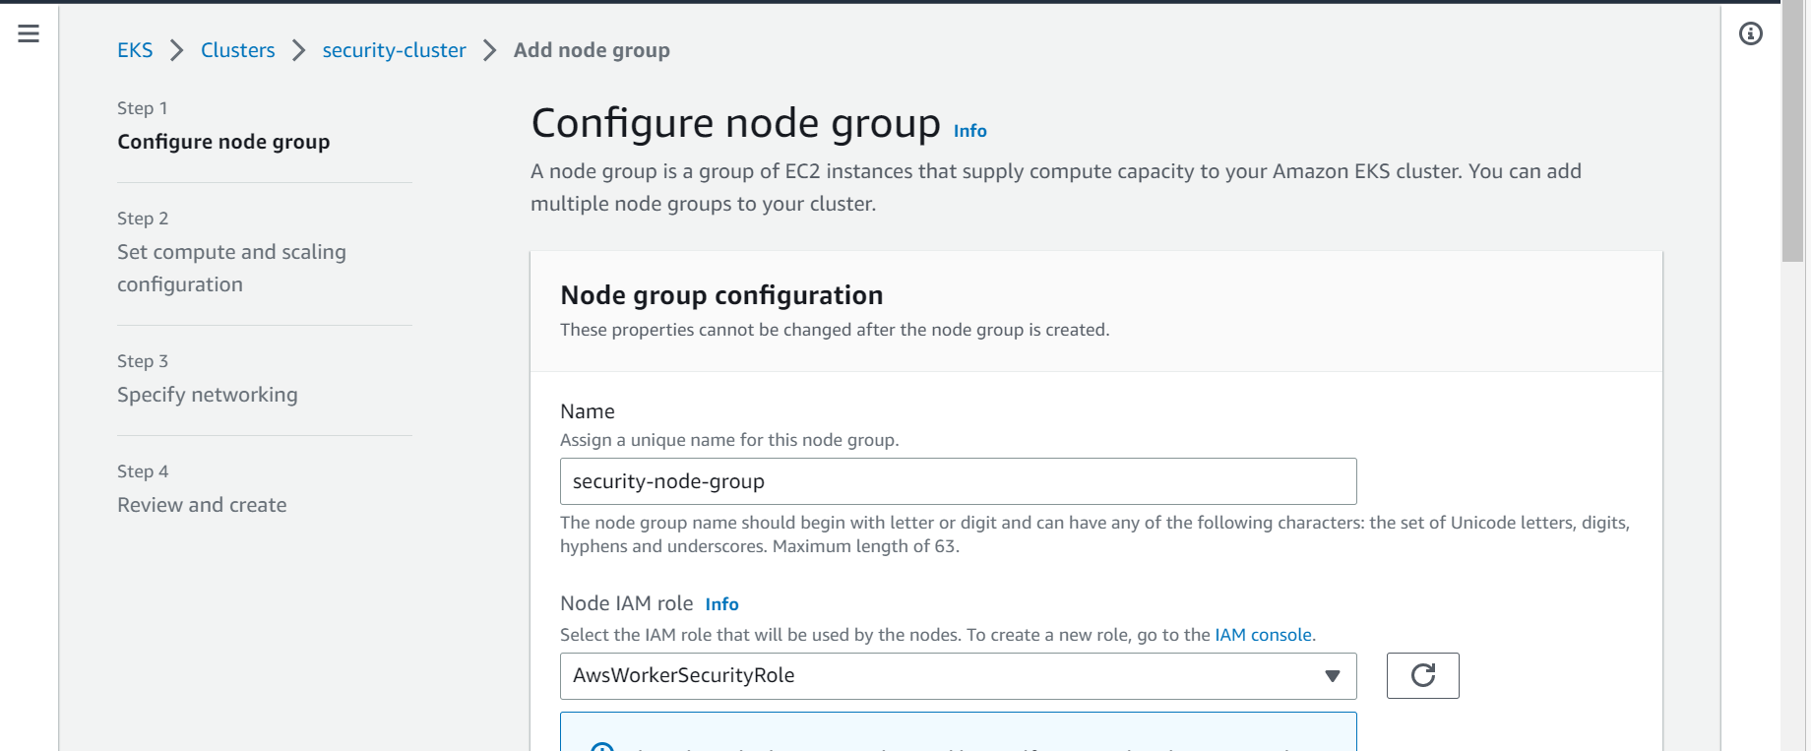
Task: Open the info help panel icon
Action: [x=1750, y=33]
